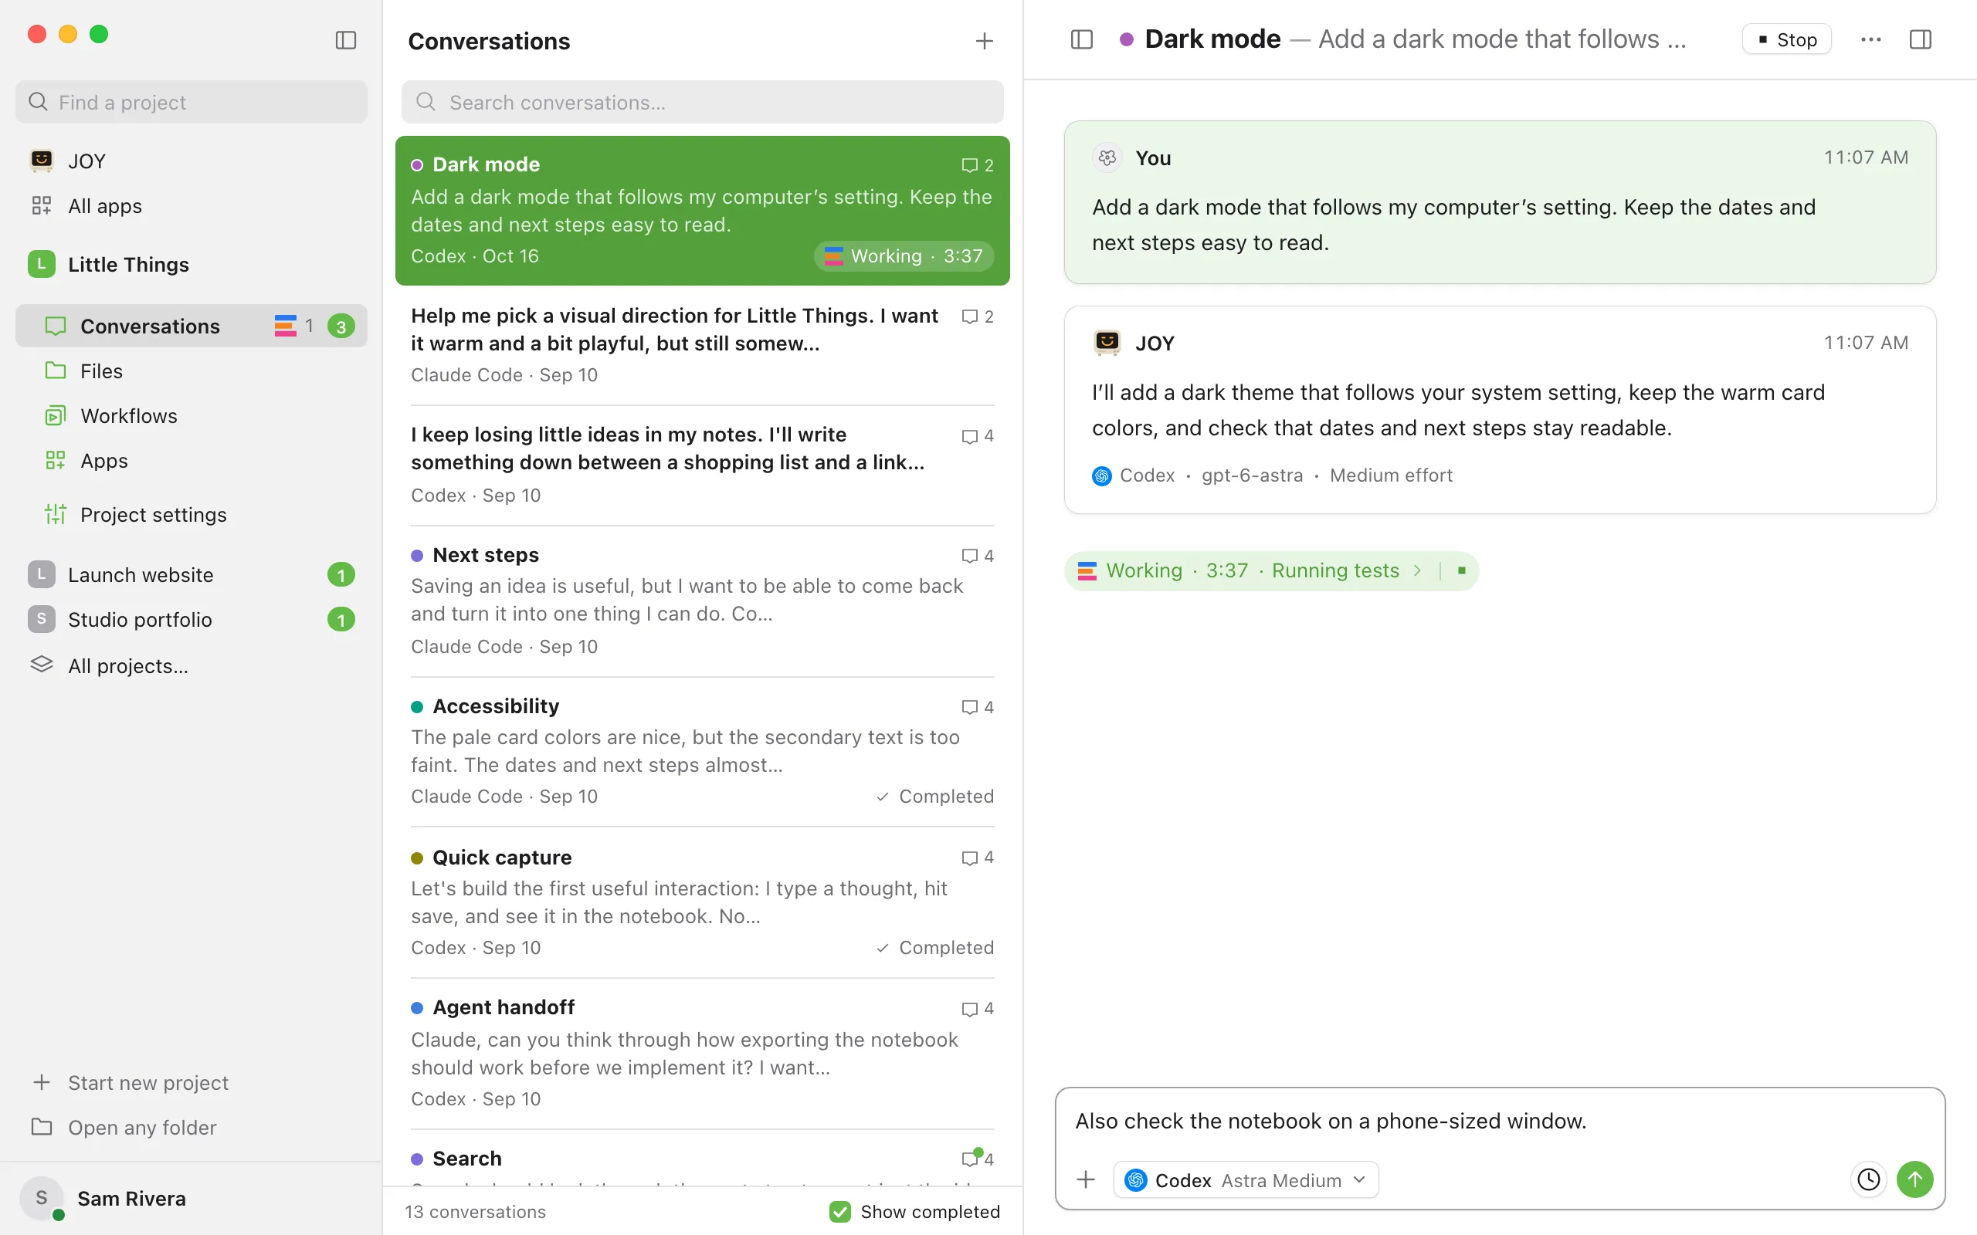Send message with green arrow button
1977x1235 pixels.
[x=1915, y=1179]
